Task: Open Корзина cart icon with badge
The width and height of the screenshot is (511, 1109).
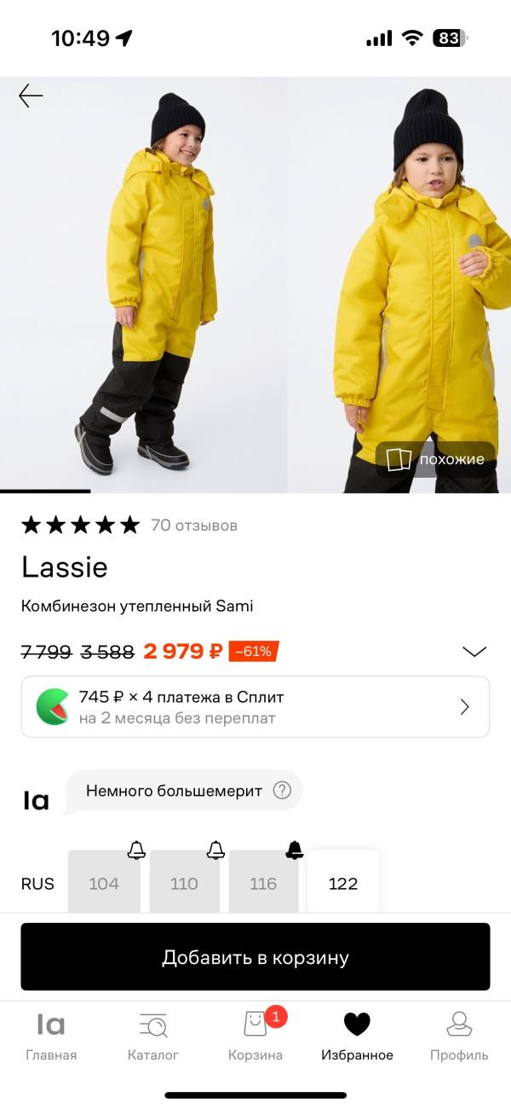Action: [256, 1024]
